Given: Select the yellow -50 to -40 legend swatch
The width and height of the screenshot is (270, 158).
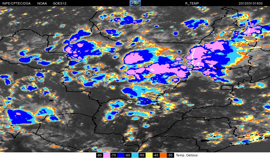Looking at the screenshot, I should (x=149, y=155).
